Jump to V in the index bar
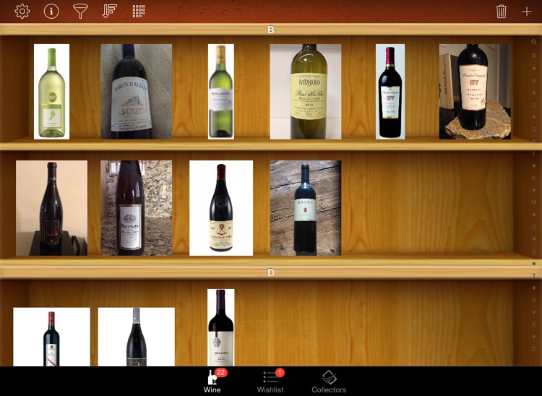 pyautogui.click(x=534, y=300)
